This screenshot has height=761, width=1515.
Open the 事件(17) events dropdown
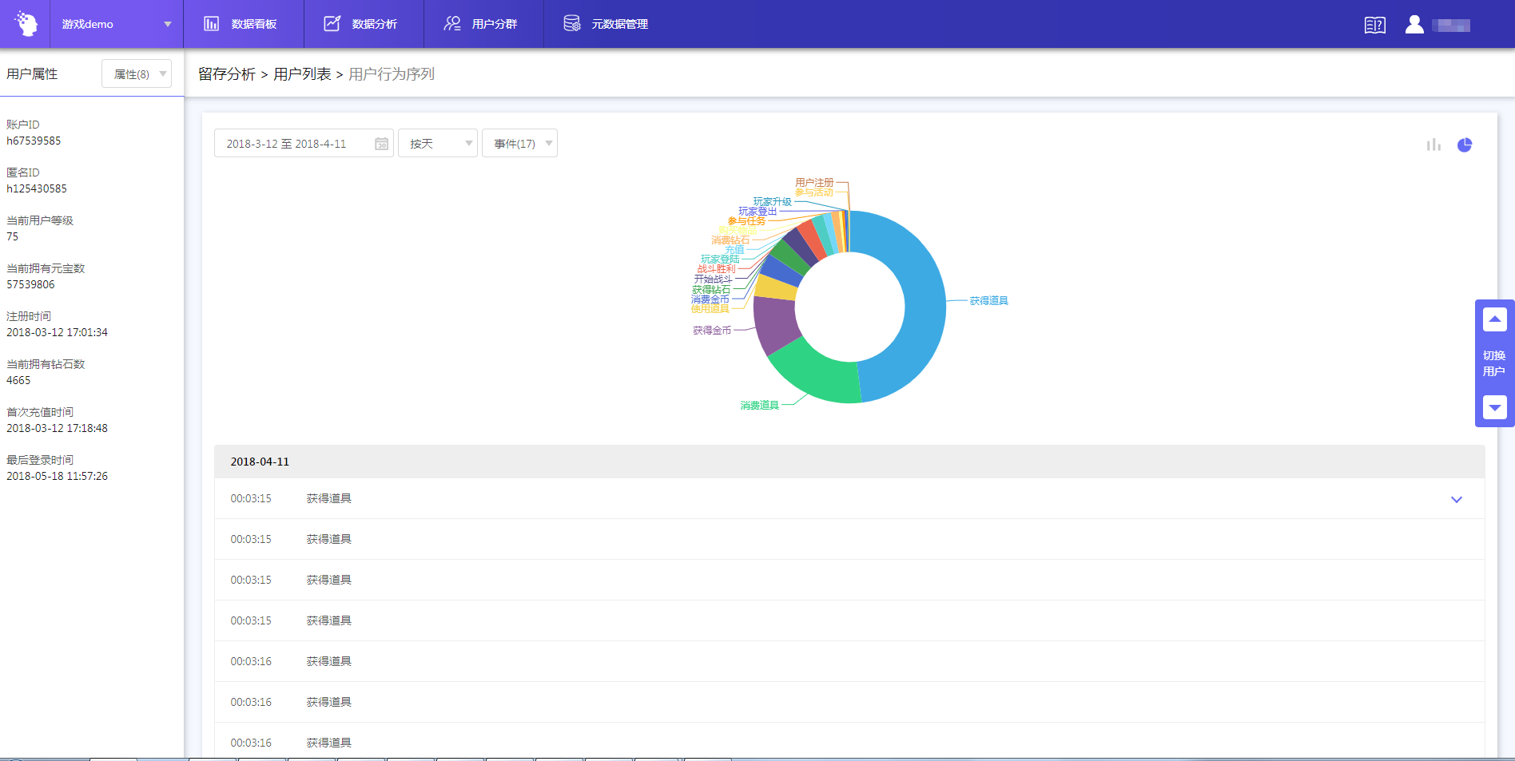click(519, 144)
